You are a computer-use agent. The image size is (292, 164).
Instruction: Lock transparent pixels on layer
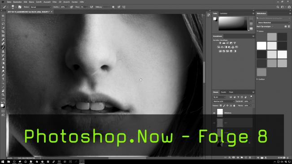point(221,106)
